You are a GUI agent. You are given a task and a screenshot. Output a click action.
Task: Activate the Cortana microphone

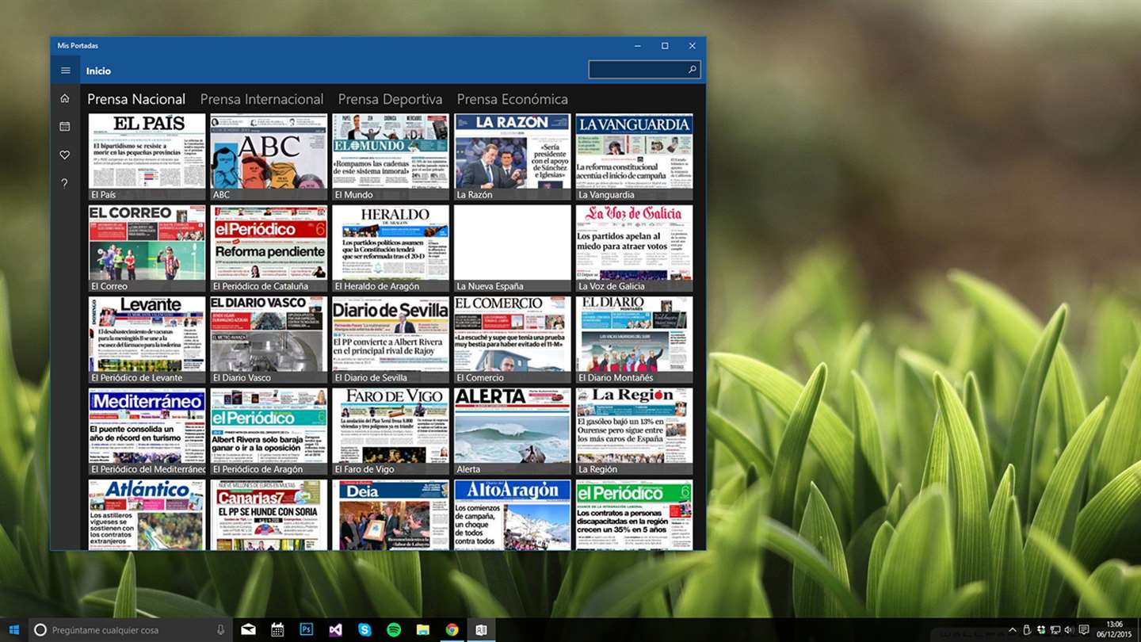[x=221, y=630]
